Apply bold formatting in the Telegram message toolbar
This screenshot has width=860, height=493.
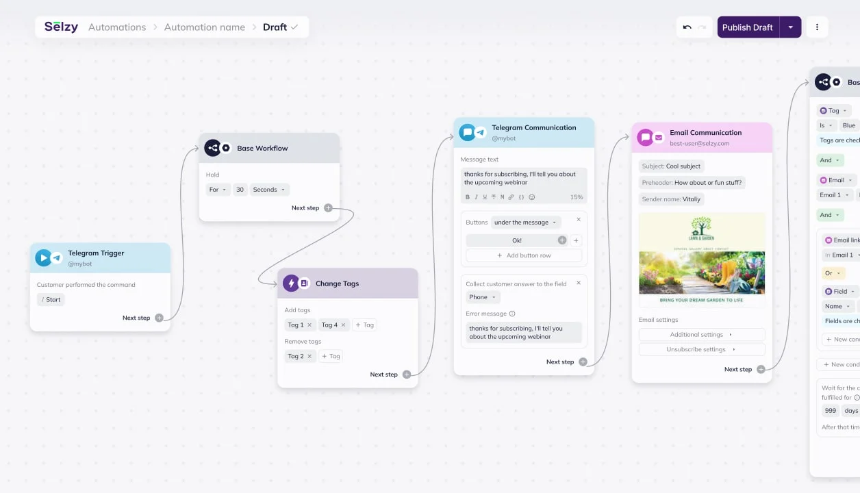tap(468, 197)
